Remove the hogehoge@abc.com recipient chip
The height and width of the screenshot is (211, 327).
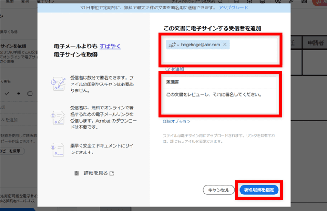(225, 44)
